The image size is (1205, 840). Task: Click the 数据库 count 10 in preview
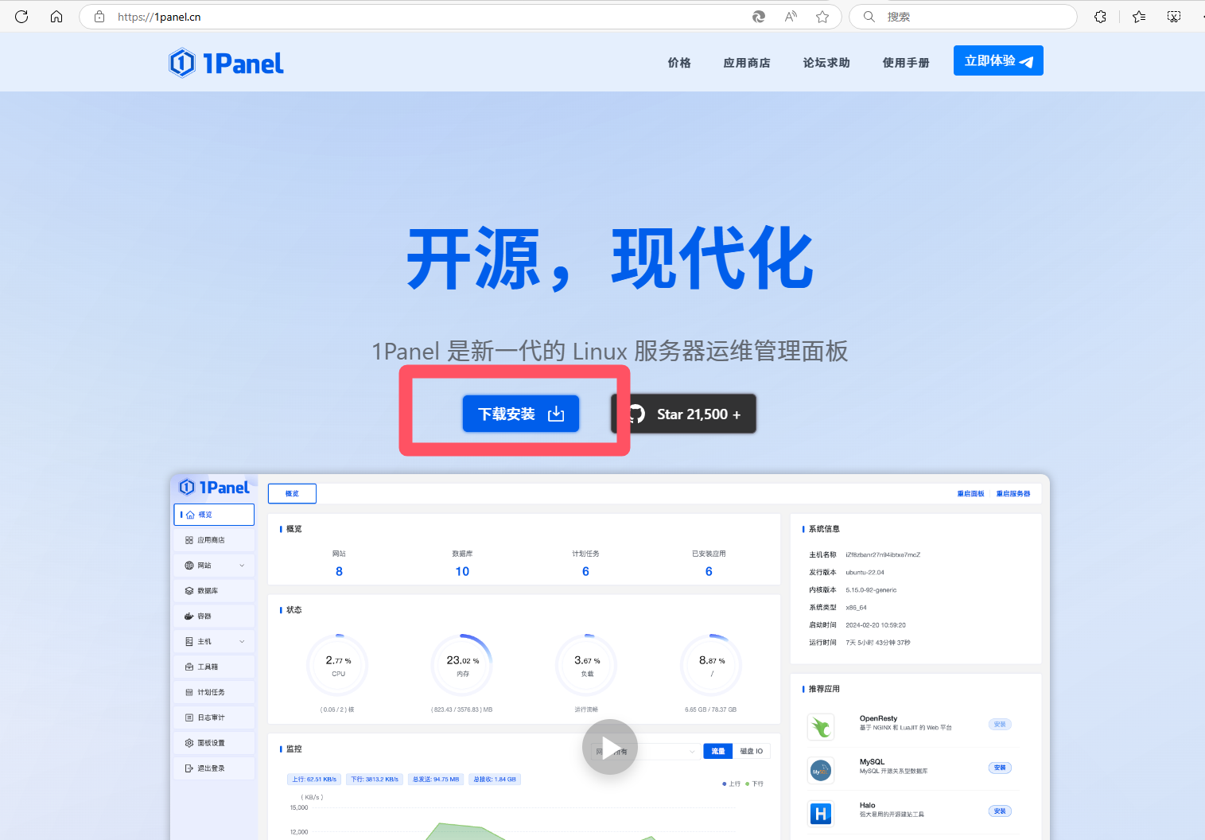(x=462, y=571)
